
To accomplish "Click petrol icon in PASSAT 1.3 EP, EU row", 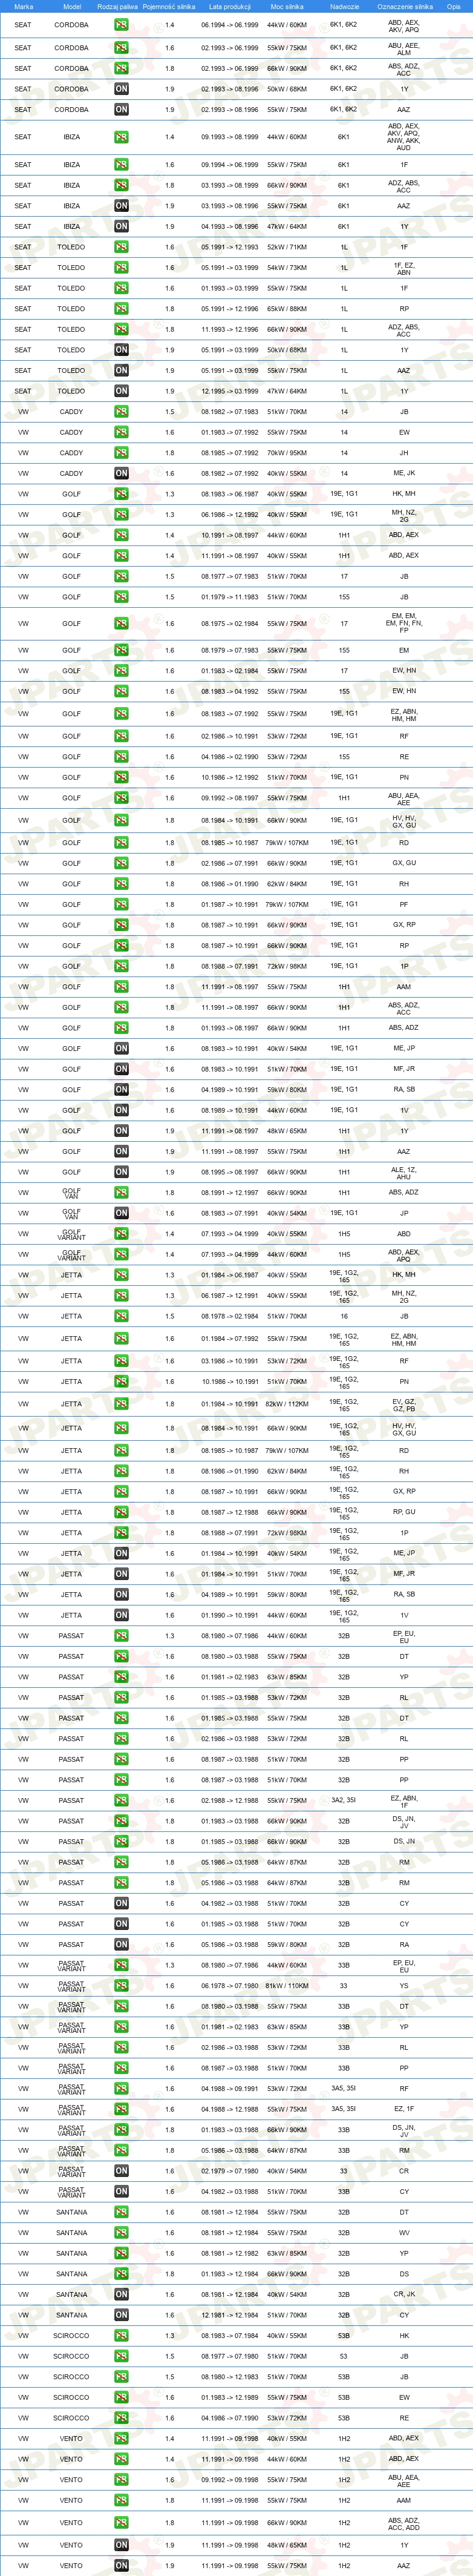I will point(121,1636).
